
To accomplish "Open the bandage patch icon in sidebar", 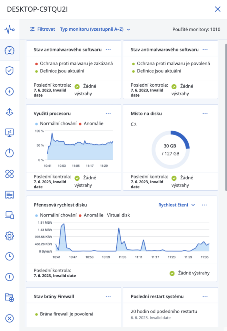I will 10,174.
